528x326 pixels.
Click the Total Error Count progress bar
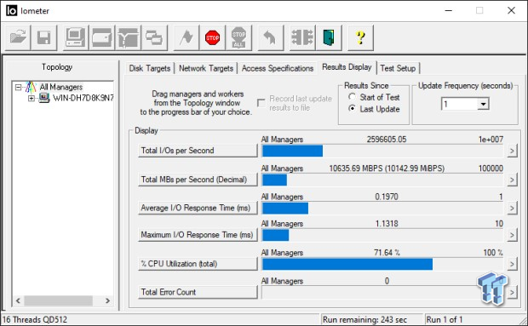(x=382, y=293)
